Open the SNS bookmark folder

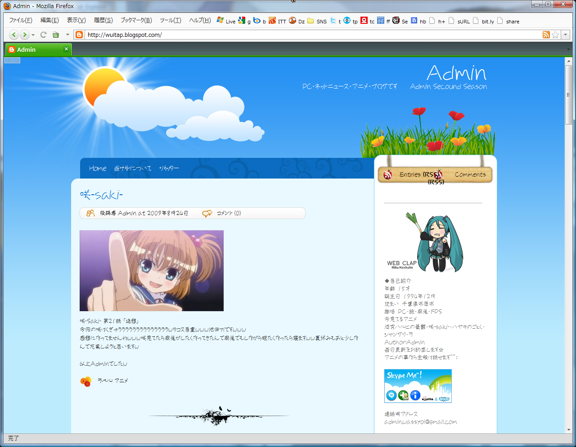[317, 21]
